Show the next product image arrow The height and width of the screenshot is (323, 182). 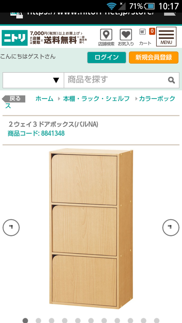[171, 228]
